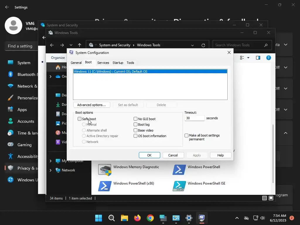The height and width of the screenshot is (225, 300).
Task: Open Windows Memory Diagnostic icon
Action: pyautogui.click(x=105, y=170)
